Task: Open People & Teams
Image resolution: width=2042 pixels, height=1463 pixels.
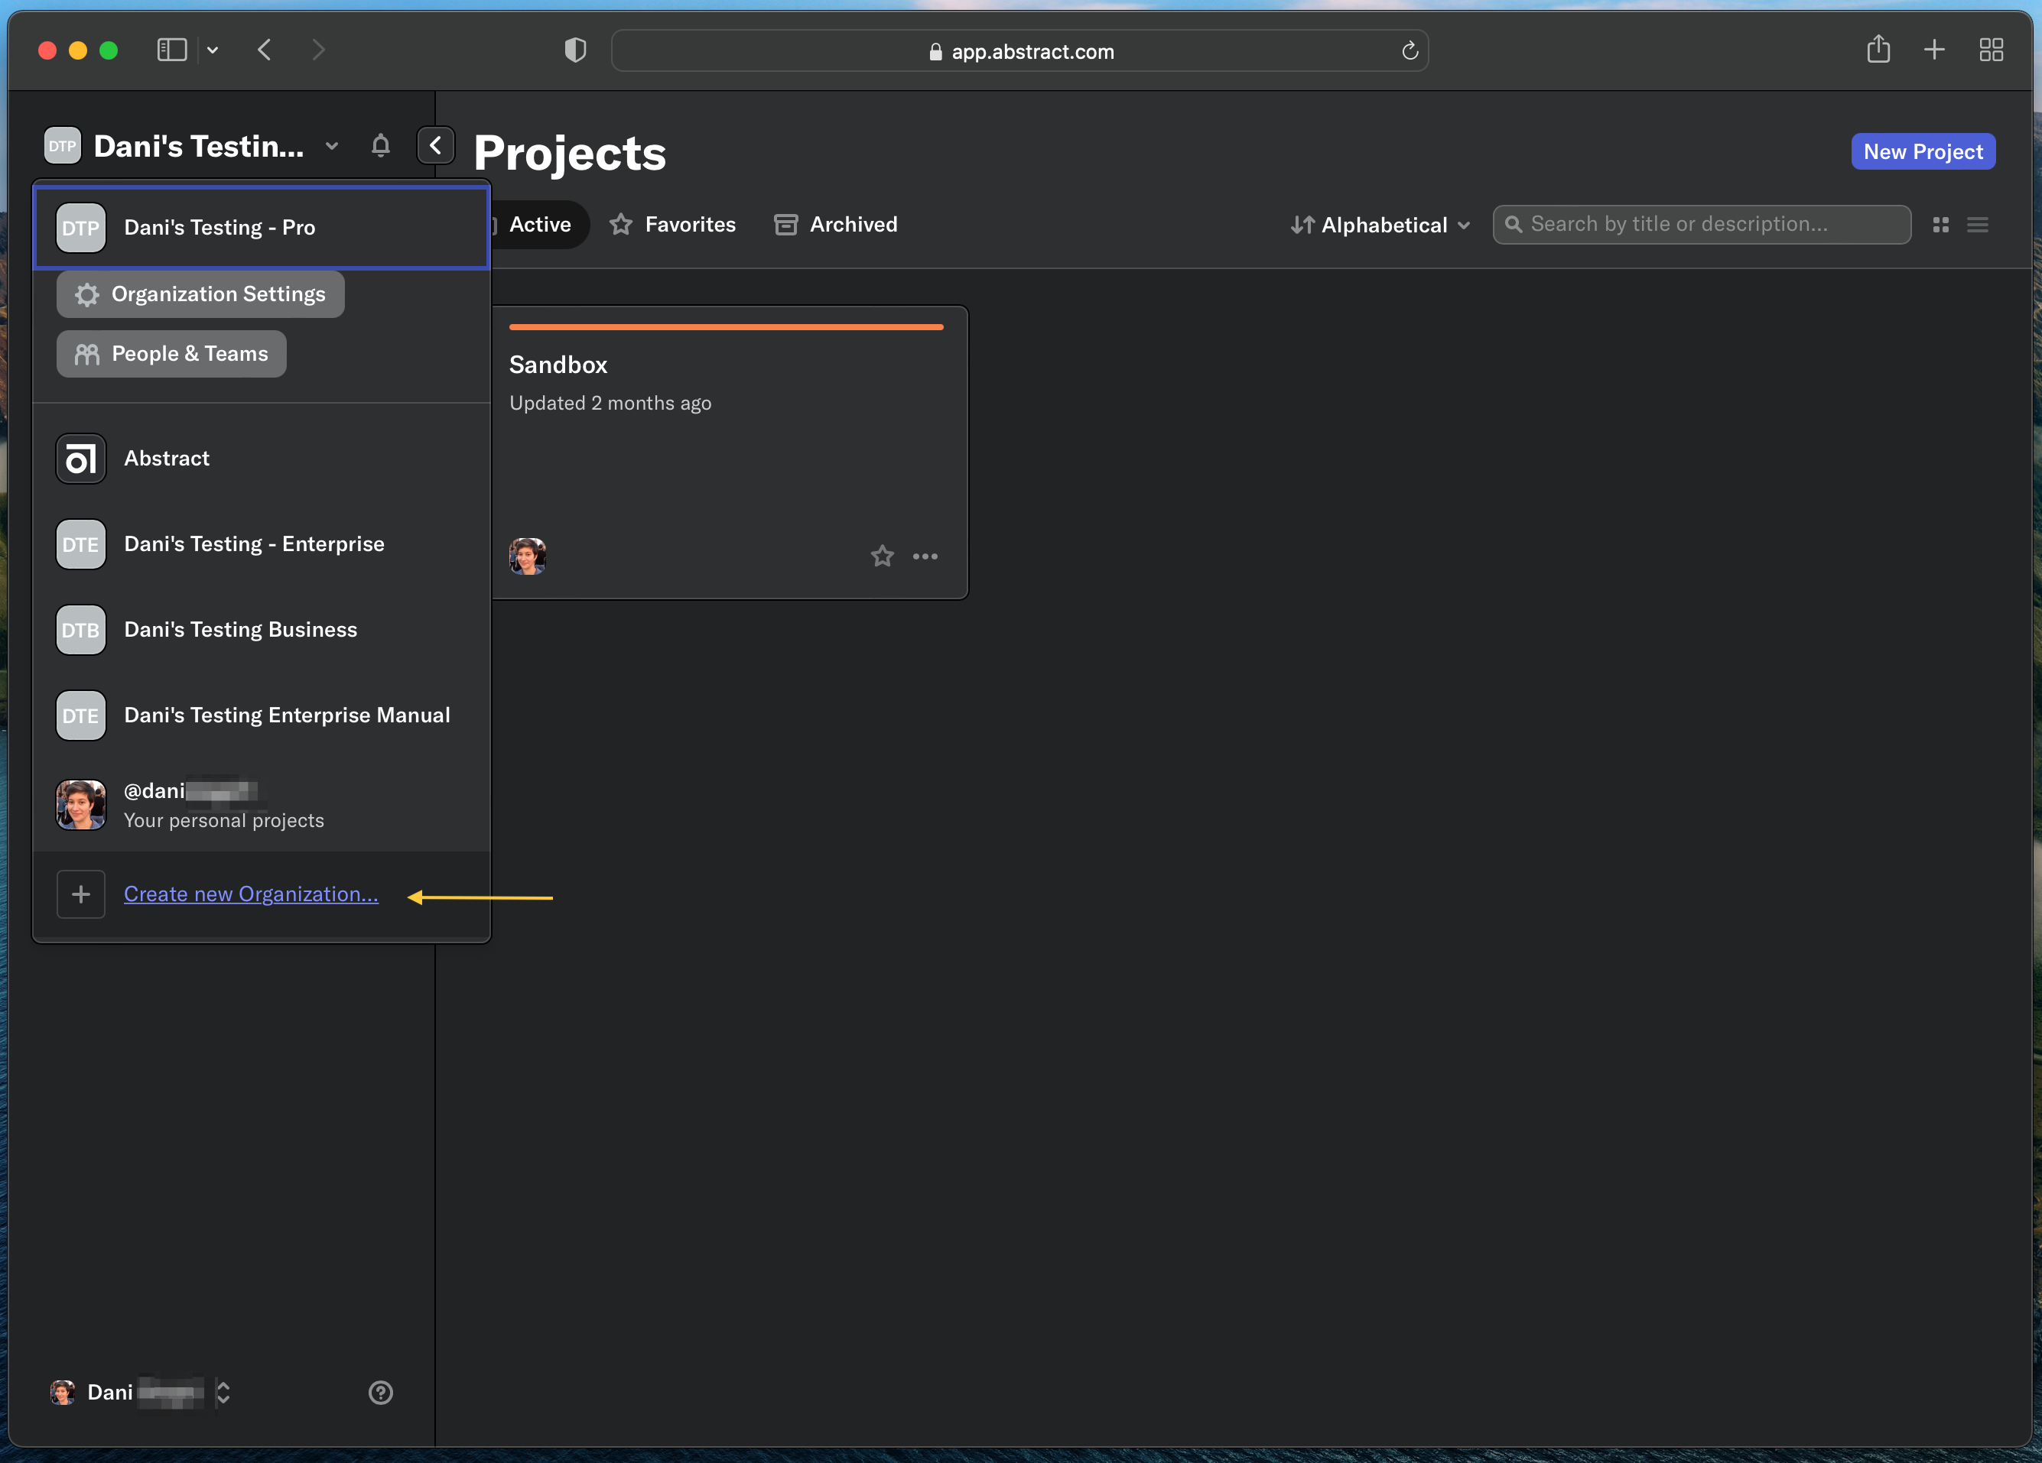Action: point(171,354)
